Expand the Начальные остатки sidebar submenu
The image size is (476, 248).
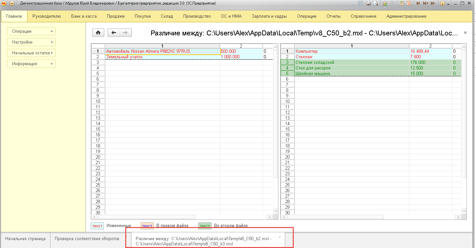[x=31, y=53]
